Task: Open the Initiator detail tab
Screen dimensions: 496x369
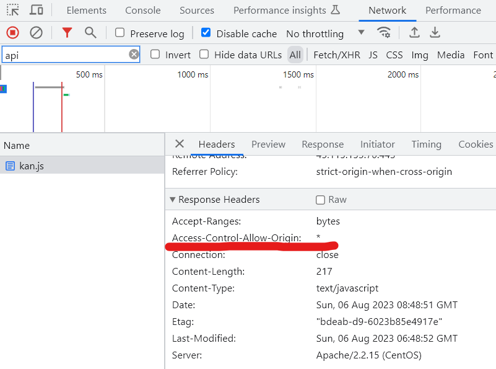Action: [x=377, y=144]
